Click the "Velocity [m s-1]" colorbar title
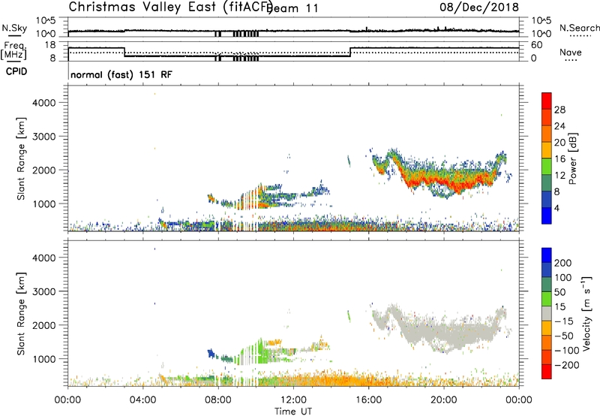Viewport: 600px width, 416px height. (586, 313)
